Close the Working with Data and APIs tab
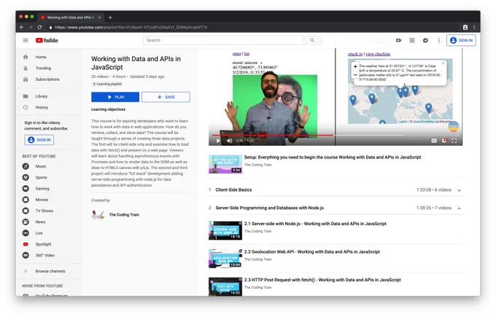 (100, 17)
